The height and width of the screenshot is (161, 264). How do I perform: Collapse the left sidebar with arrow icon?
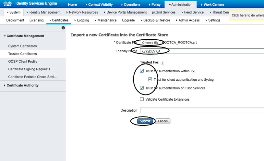pyautogui.click(x=63, y=28)
